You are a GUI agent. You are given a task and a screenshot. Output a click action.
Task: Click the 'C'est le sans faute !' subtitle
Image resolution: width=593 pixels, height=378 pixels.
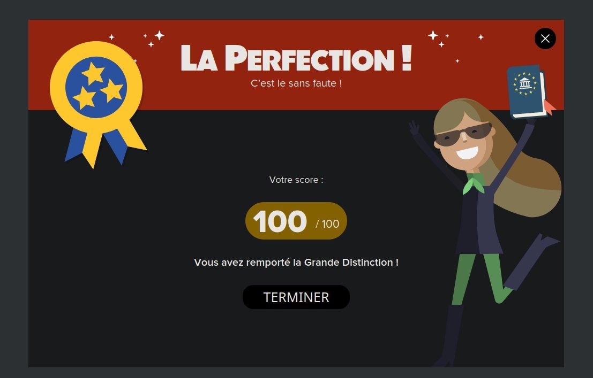(x=296, y=83)
